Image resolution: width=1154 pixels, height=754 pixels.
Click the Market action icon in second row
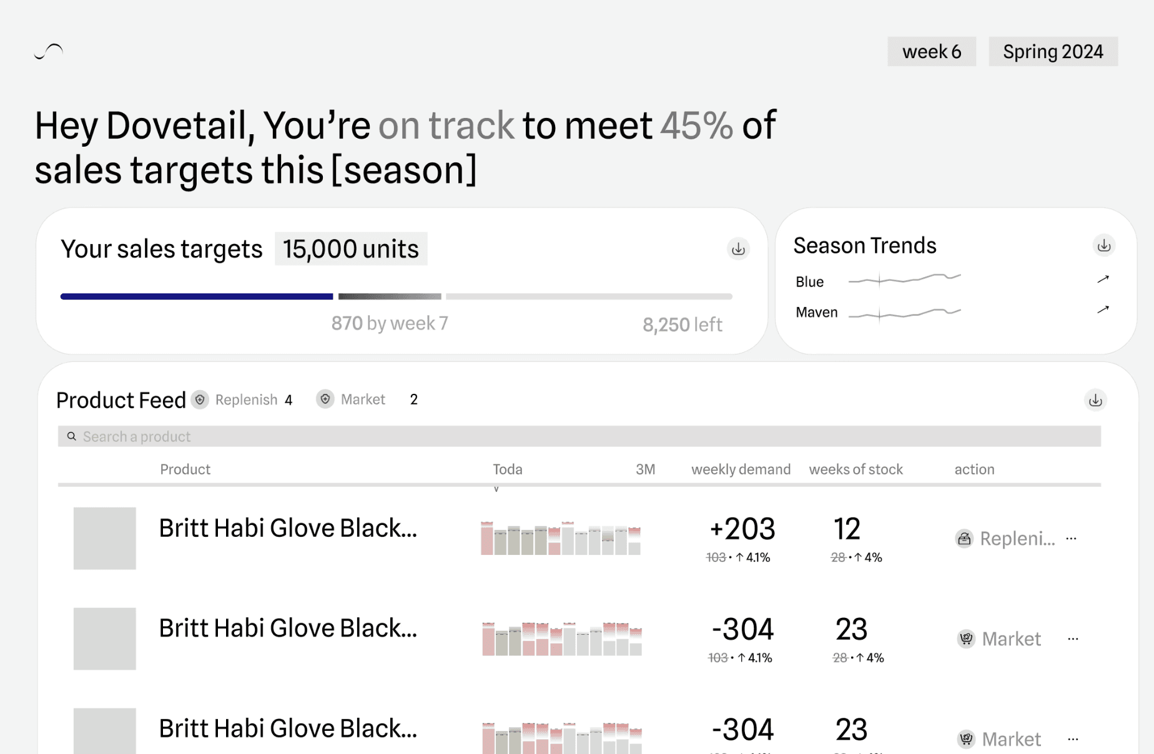[966, 639]
